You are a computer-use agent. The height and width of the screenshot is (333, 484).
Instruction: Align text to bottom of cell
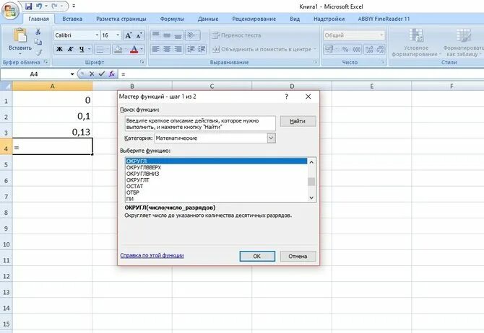(178, 35)
